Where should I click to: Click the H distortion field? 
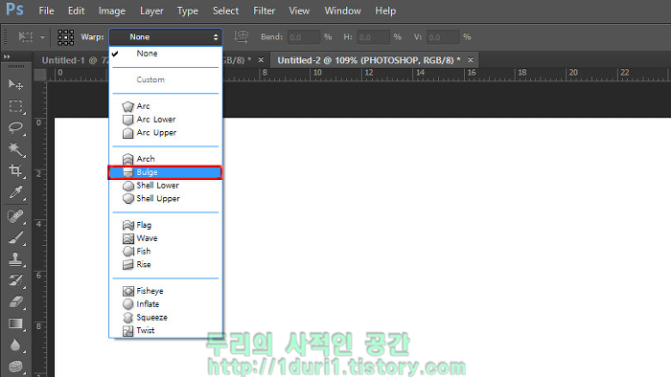pos(373,37)
